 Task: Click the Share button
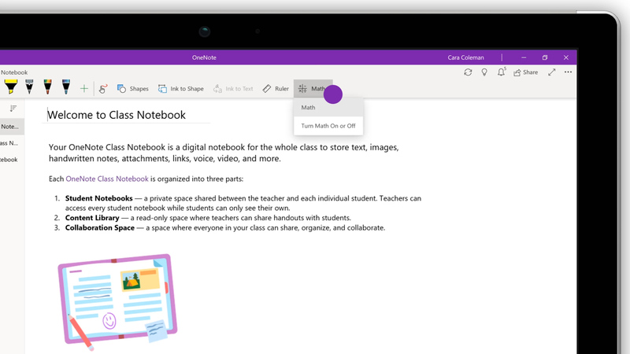click(525, 72)
